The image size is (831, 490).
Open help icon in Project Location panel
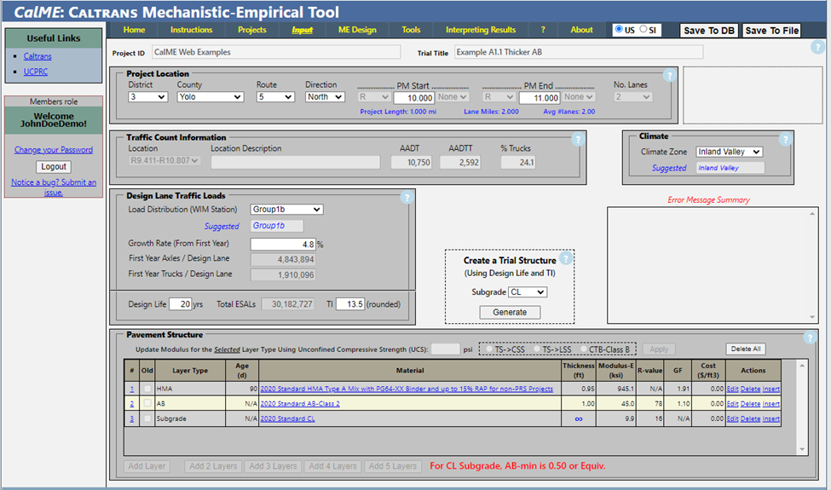(669, 76)
